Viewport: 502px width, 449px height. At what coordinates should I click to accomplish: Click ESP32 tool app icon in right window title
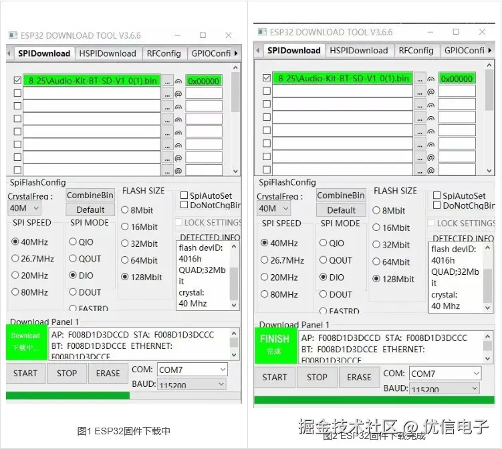click(x=262, y=32)
